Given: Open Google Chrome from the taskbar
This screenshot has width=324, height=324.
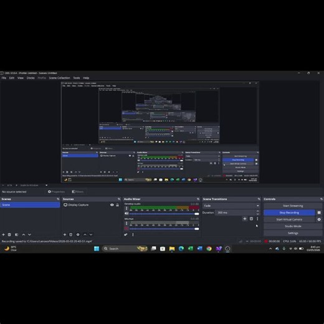Looking at the screenshot, I should pos(209,249).
